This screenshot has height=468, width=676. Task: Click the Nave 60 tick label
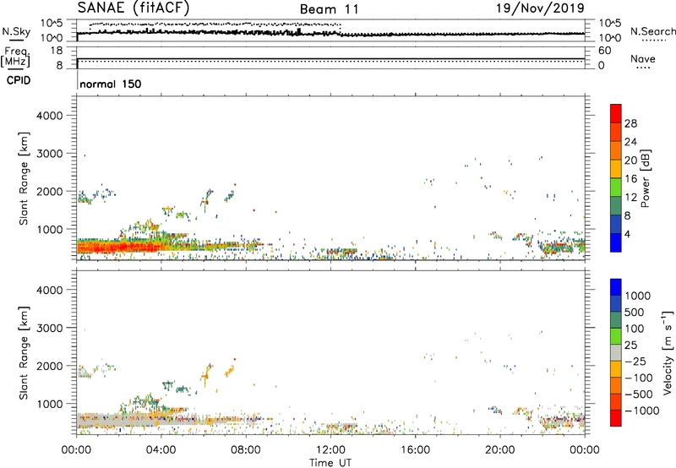pos(604,51)
